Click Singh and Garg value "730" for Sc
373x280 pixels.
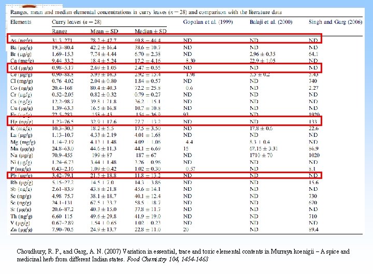click(313, 196)
